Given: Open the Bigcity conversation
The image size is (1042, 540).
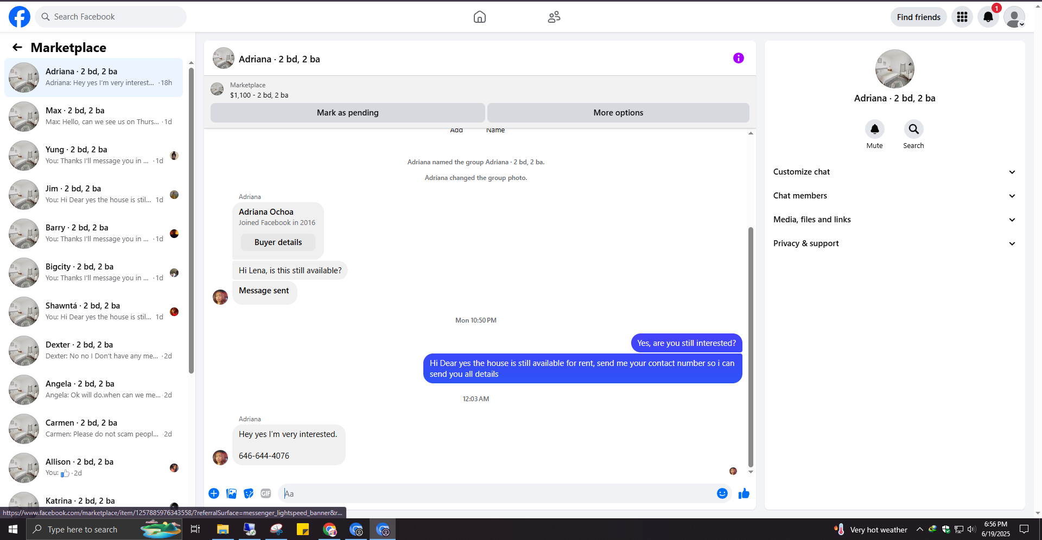Looking at the screenshot, I should 94,273.
